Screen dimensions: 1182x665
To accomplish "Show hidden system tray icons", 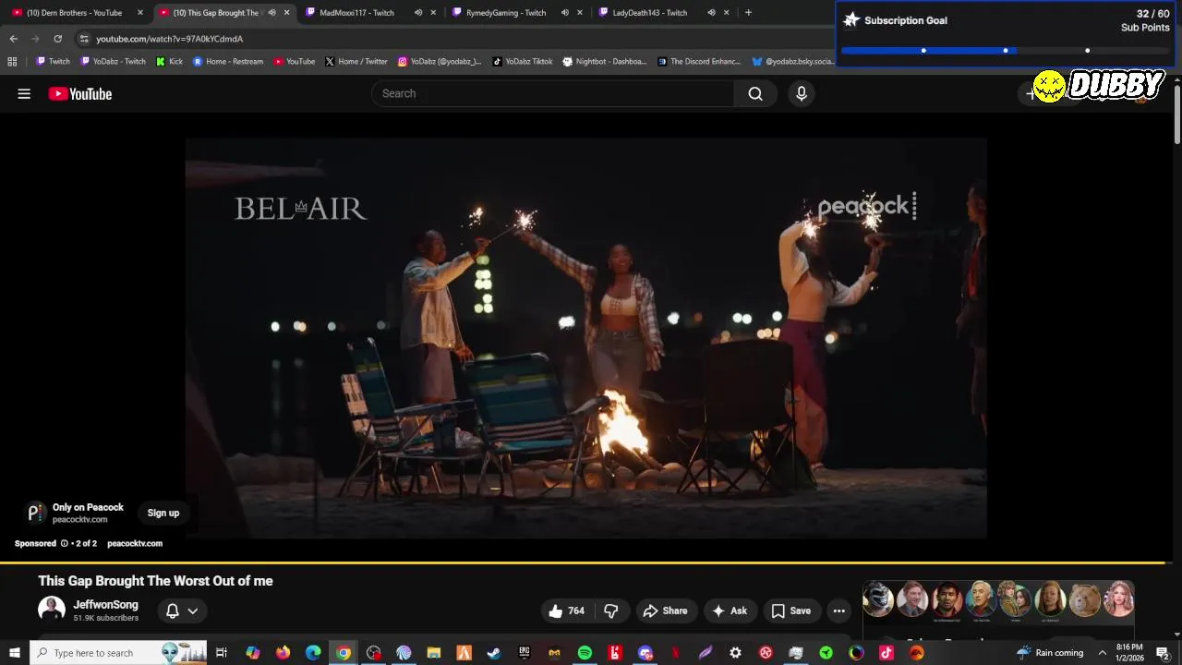I will pos(1102,653).
